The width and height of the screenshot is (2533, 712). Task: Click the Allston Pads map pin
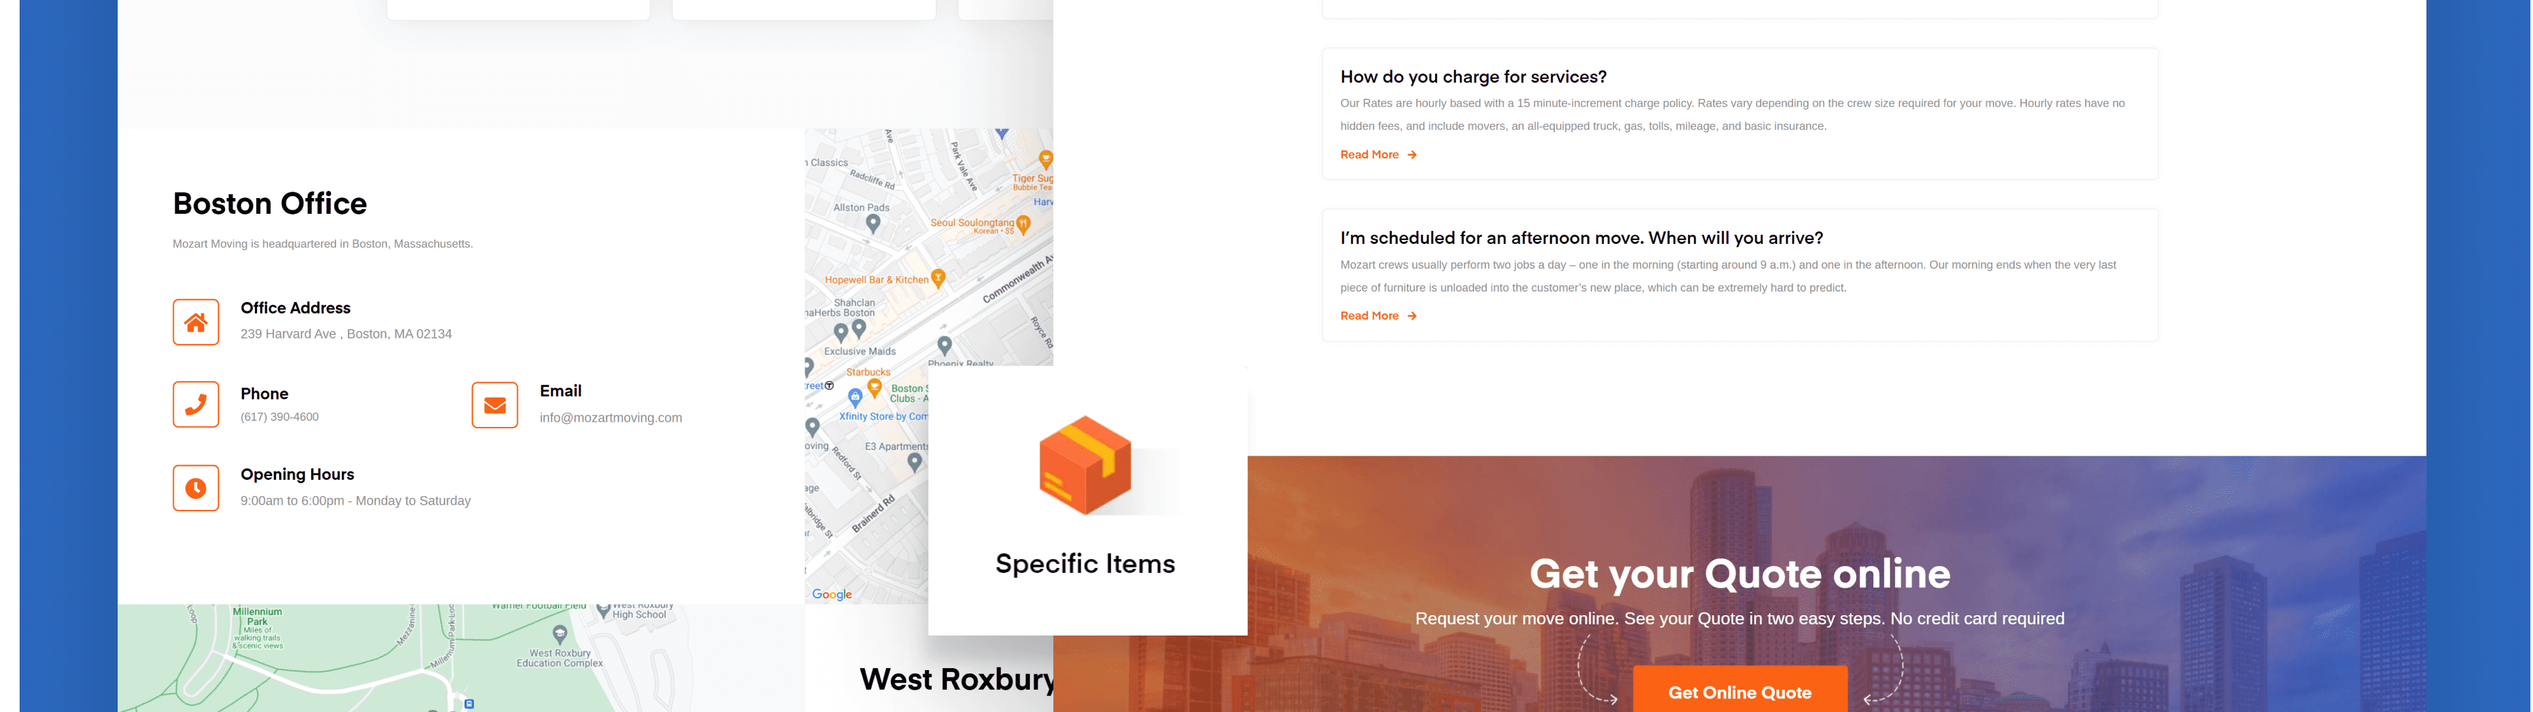coord(873,223)
